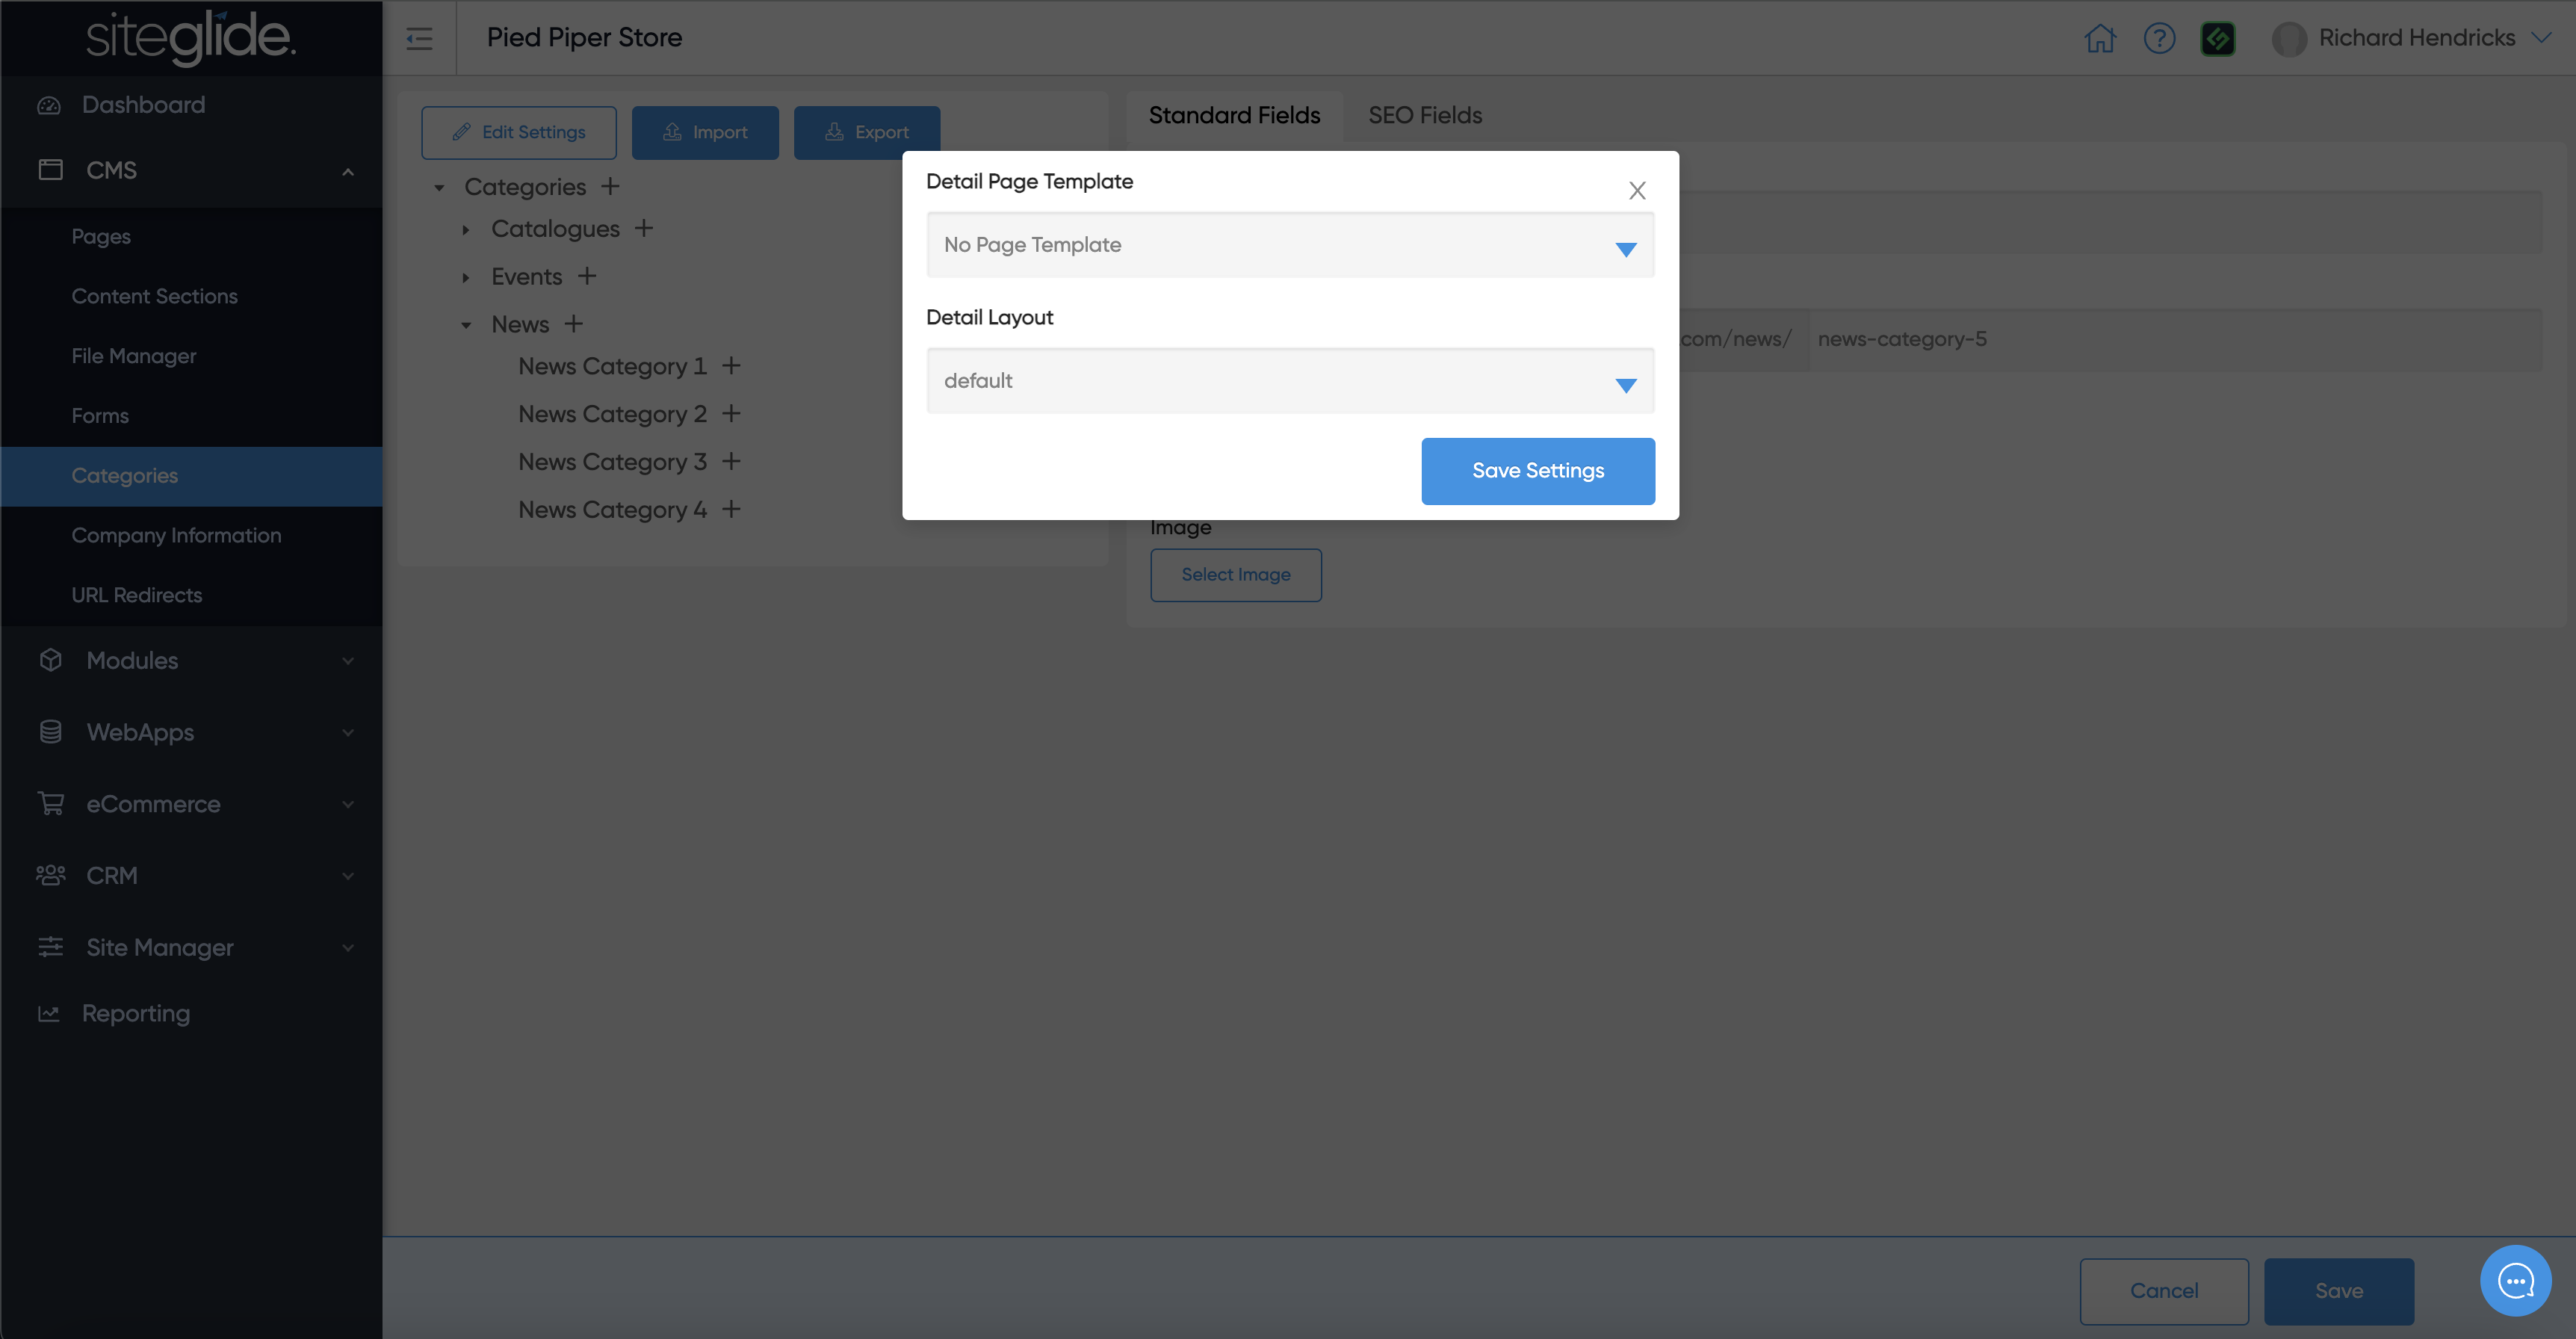2576x1339 pixels.
Task: Open the help question mark icon
Action: click(x=2159, y=38)
